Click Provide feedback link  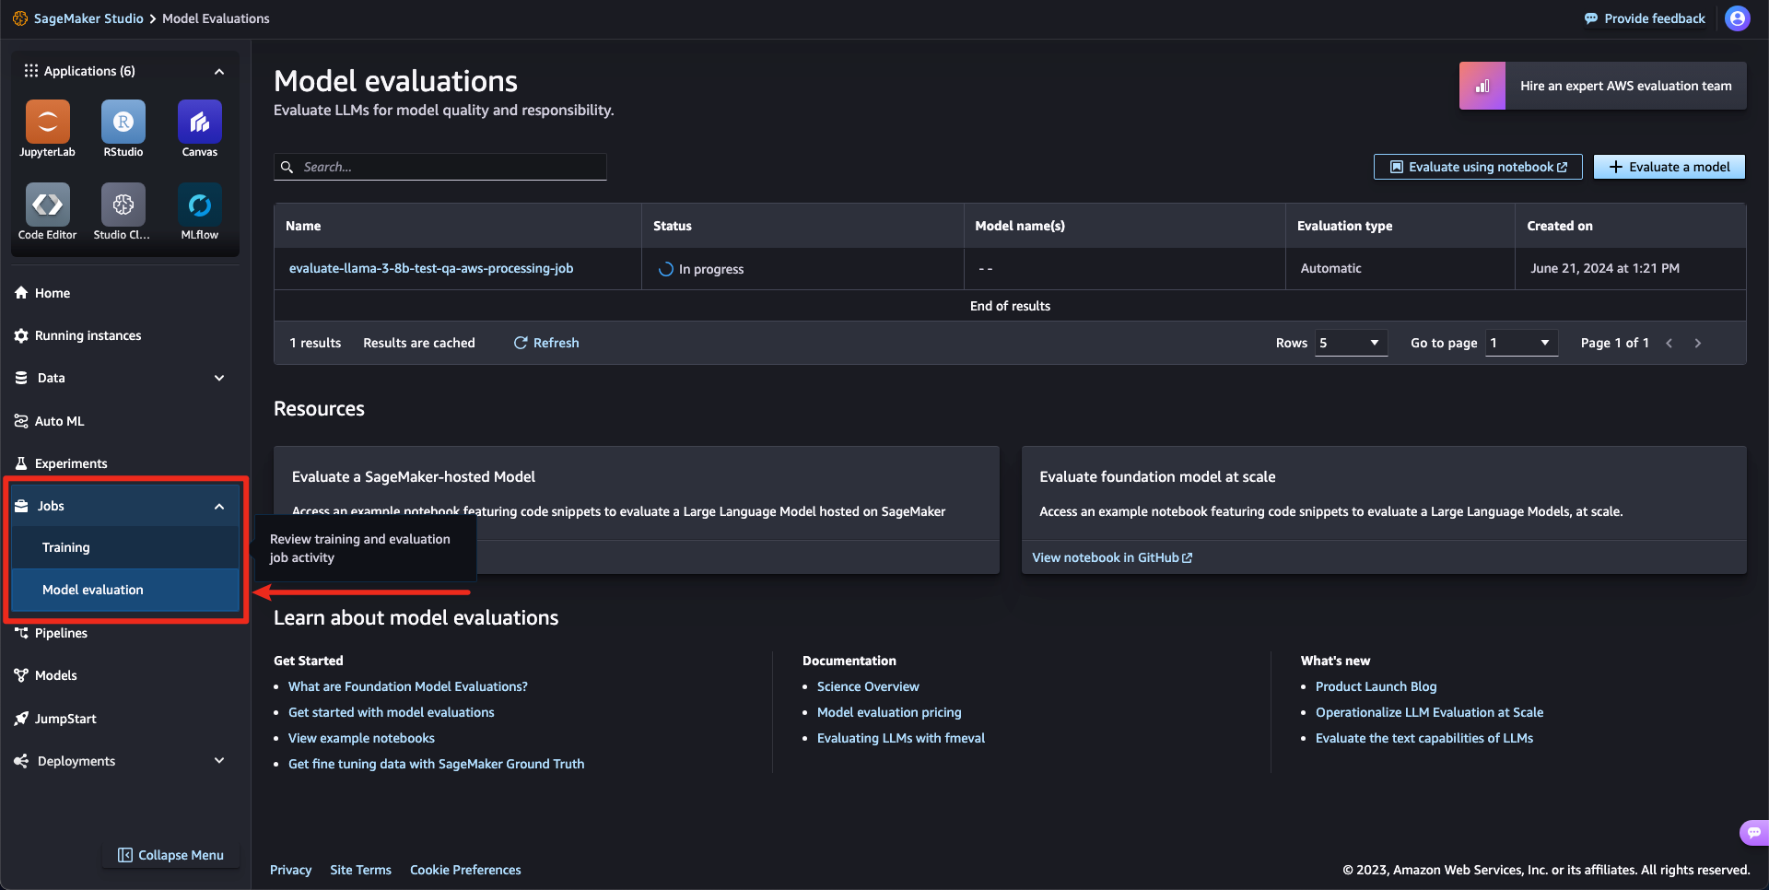click(x=1645, y=18)
